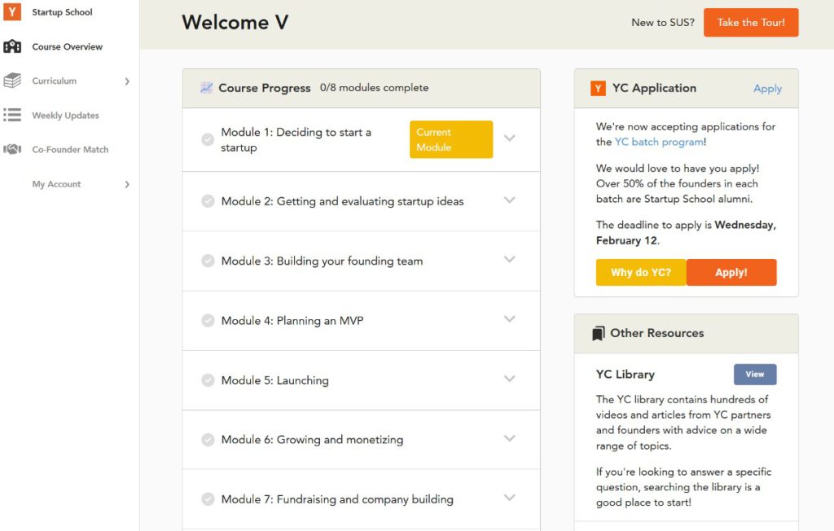Click the Other Resources bookmark icon
Screen dimensions: 834x531
coord(598,333)
